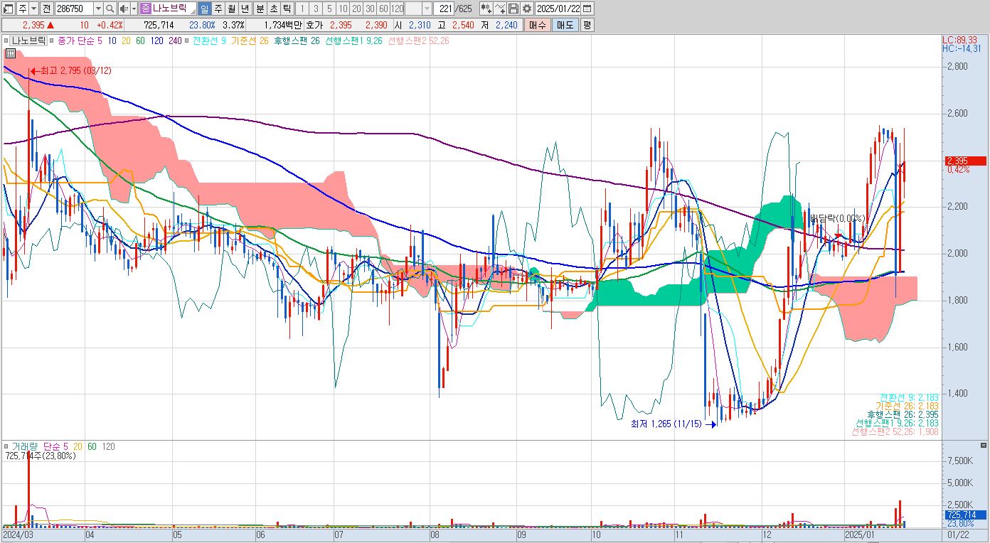Switch to tick '틱' chart period

tap(286, 9)
